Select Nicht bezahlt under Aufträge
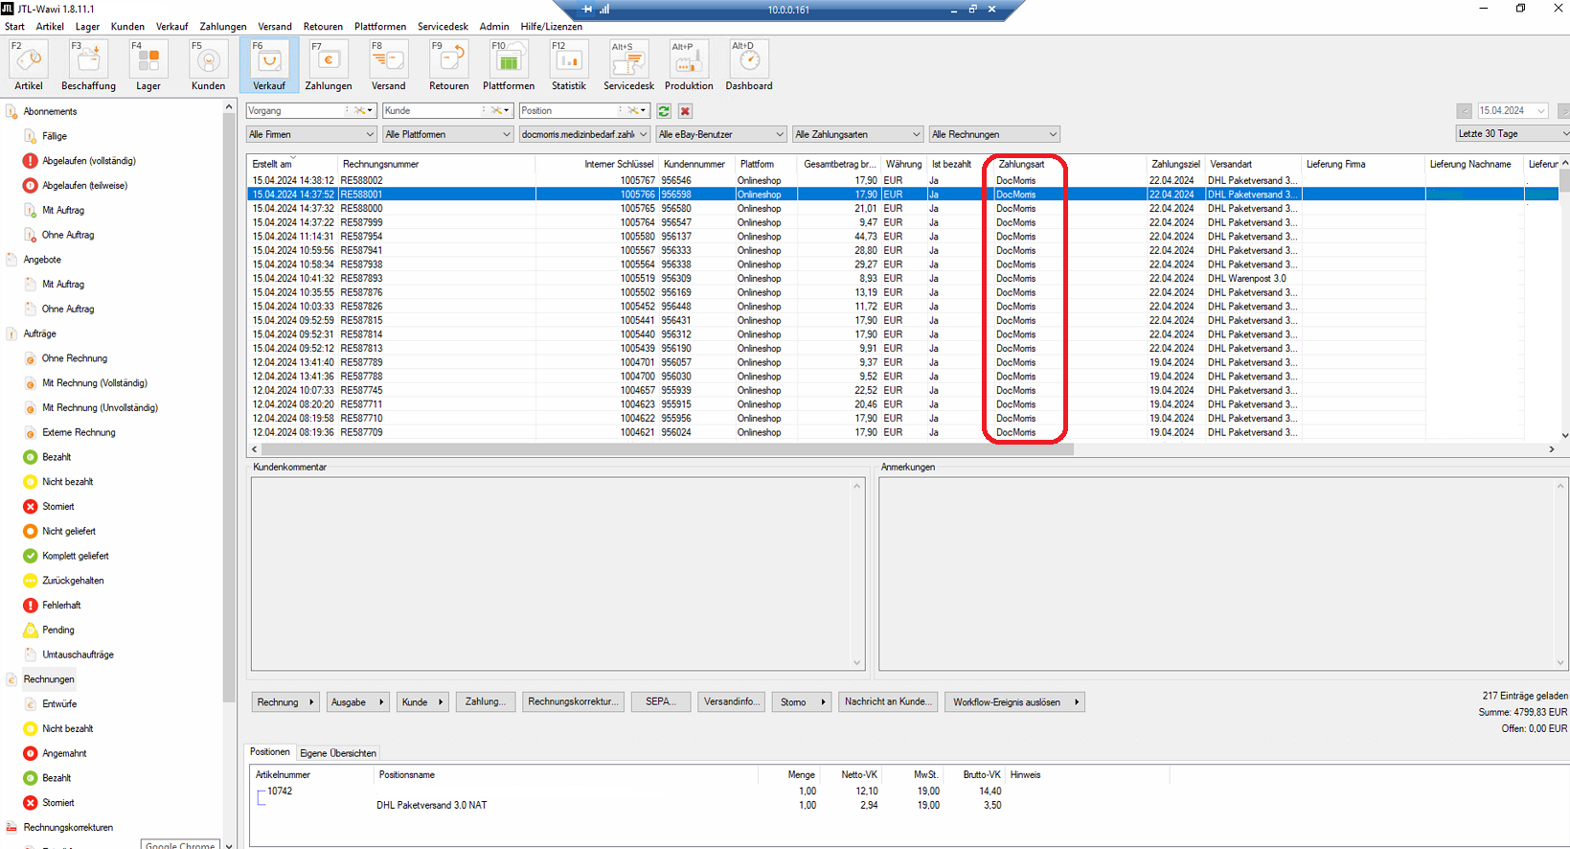Screen dimensions: 1570x849 (67, 482)
